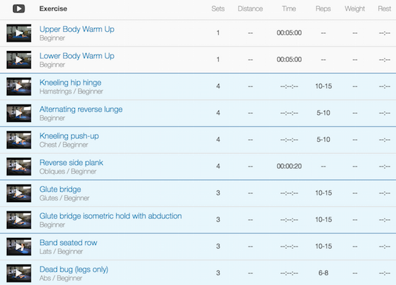Play the Upper Body Warm Up video

pos(19,33)
